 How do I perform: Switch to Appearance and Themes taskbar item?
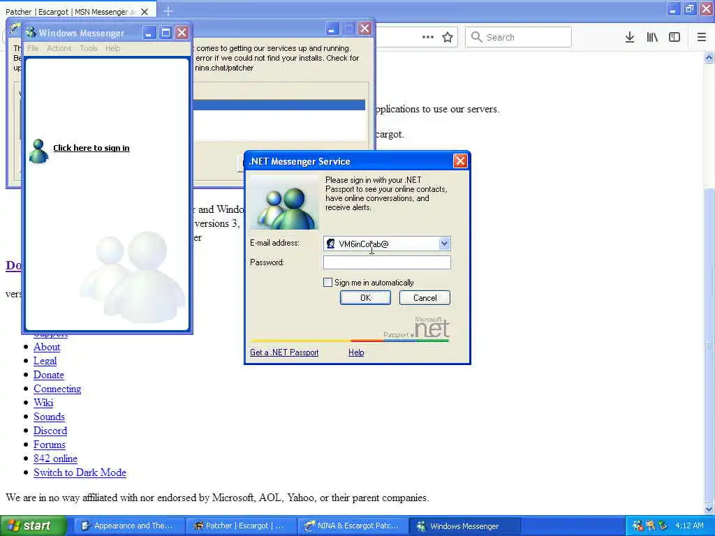click(128, 526)
